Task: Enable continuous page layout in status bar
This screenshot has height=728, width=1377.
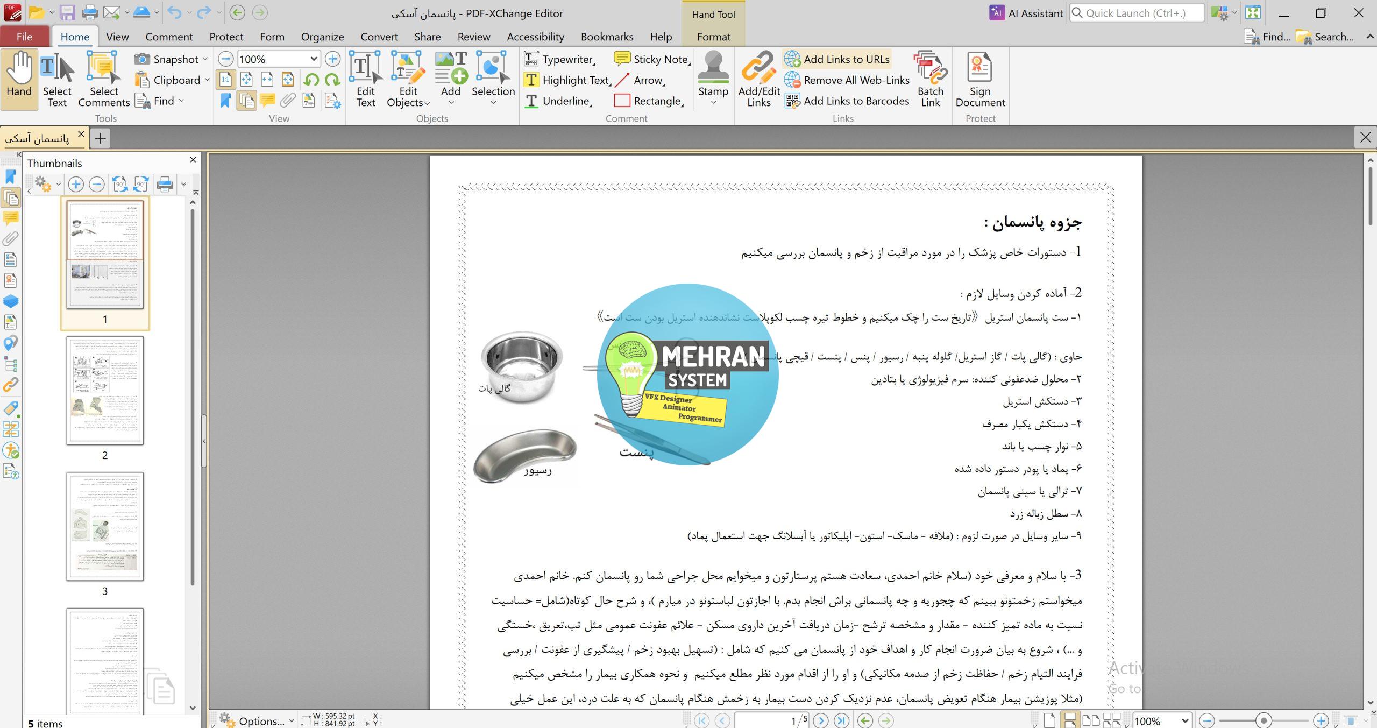Action: [1069, 720]
